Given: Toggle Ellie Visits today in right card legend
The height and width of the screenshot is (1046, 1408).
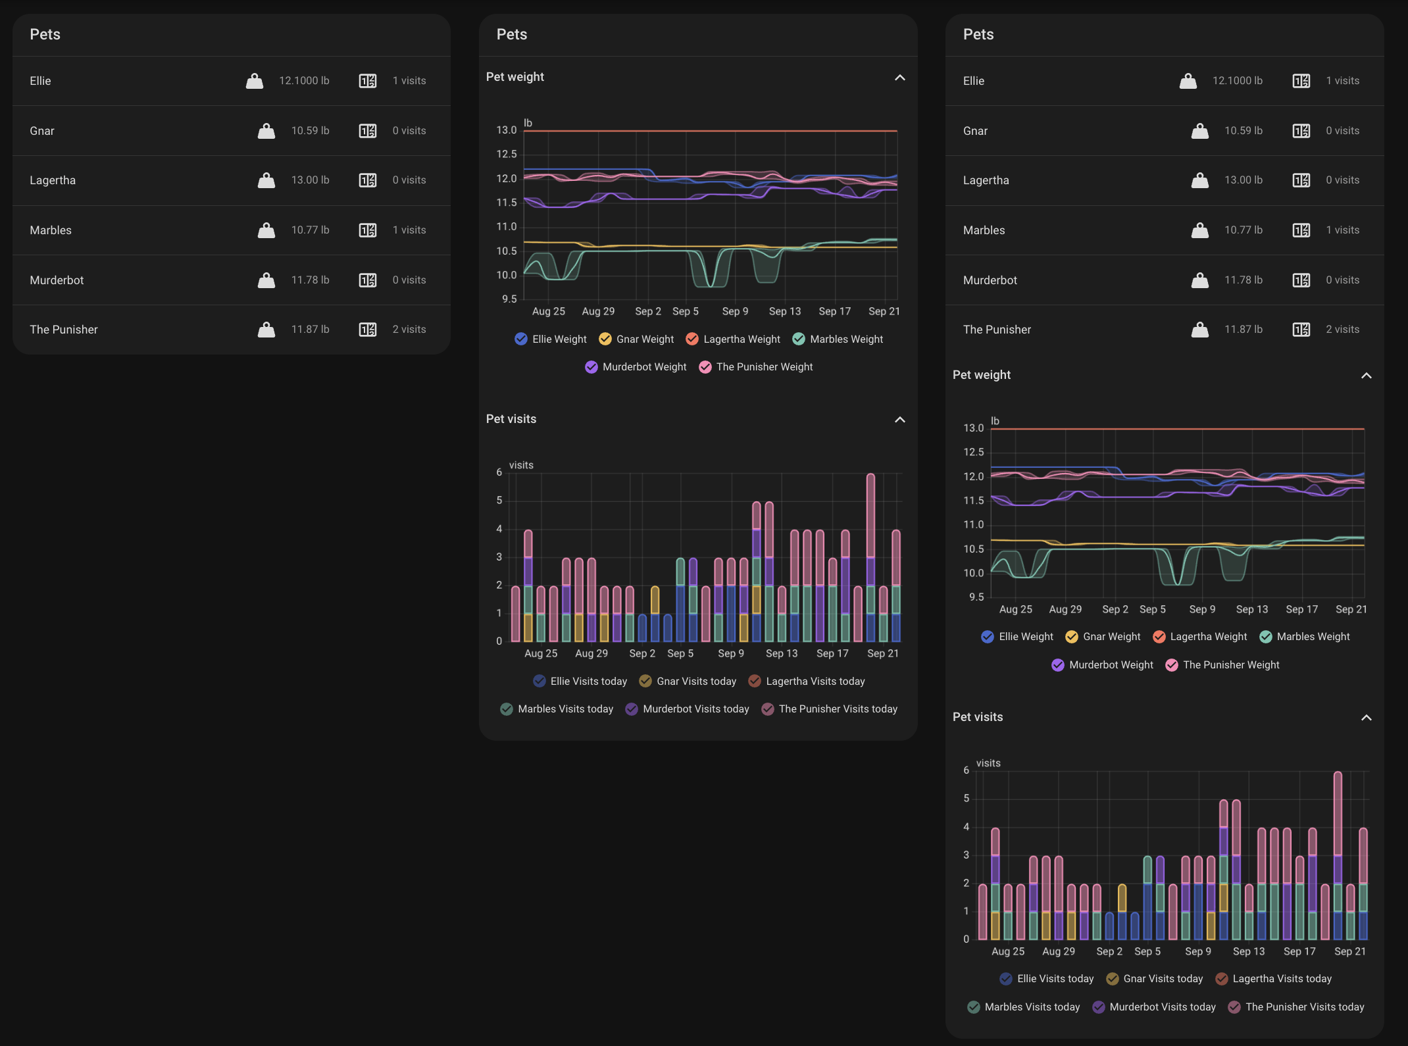Looking at the screenshot, I should click(1047, 979).
